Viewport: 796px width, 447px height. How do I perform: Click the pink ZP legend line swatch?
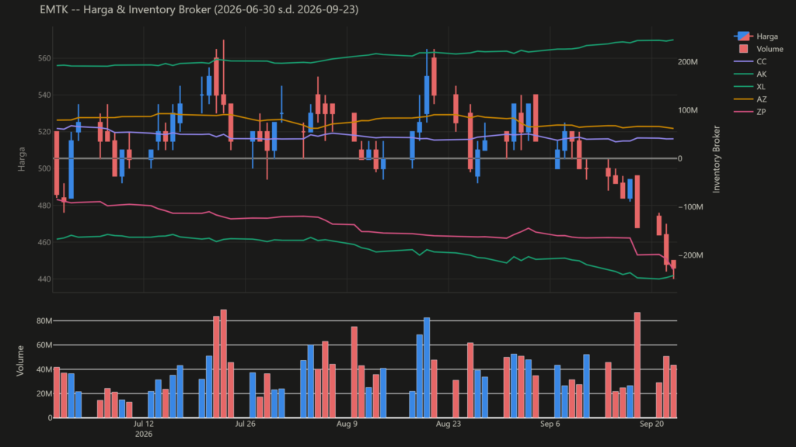coord(743,112)
